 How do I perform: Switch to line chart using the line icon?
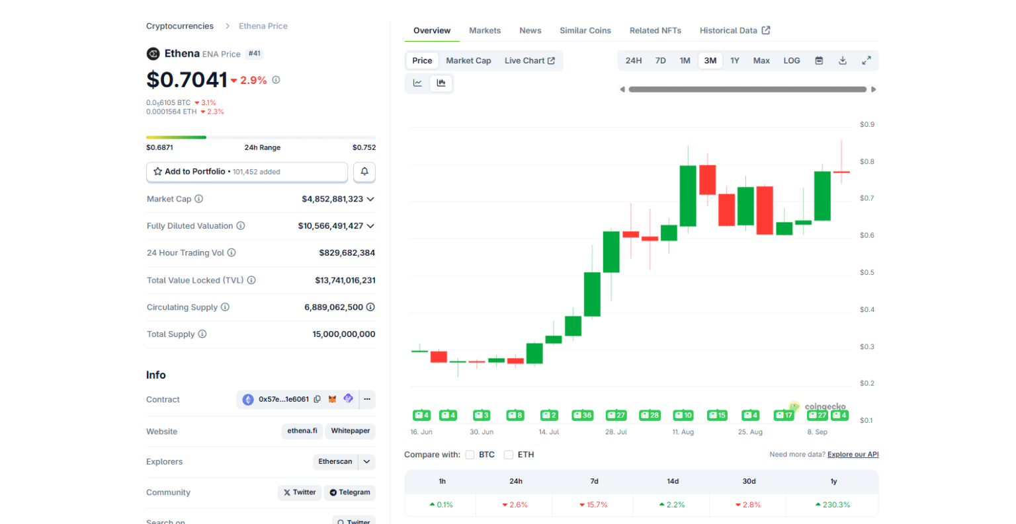click(417, 83)
